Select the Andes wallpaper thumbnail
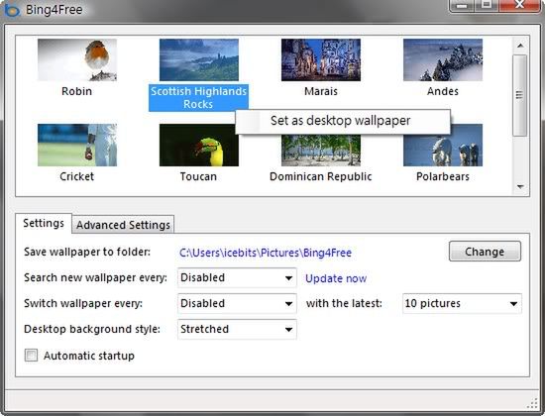 pyautogui.click(x=443, y=59)
